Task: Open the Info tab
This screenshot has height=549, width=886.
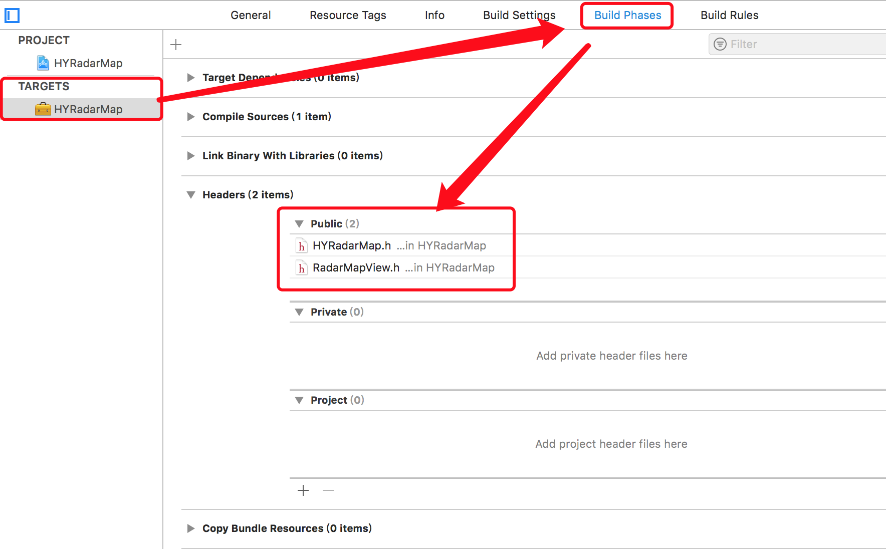Action: [434, 16]
